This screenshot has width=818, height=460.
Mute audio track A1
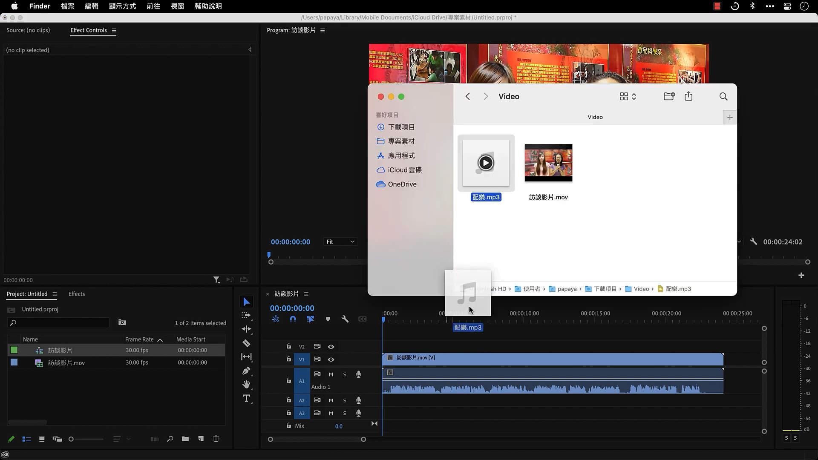pos(331,374)
